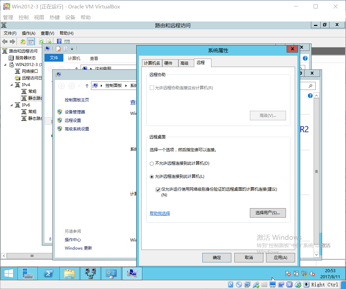Click the VirtualBox optical disk status icon
Image resolution: width=346 pixels, height=289 pixels.
(239, 284)
